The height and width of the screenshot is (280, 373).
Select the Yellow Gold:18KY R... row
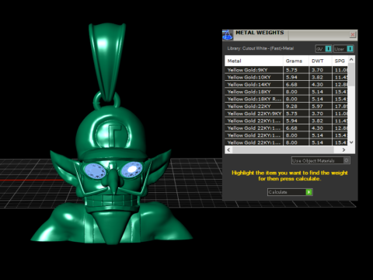[x=286, y=99]
